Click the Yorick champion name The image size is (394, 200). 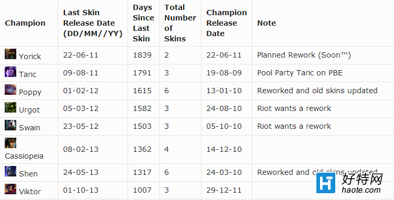click(x=30, y=57)
